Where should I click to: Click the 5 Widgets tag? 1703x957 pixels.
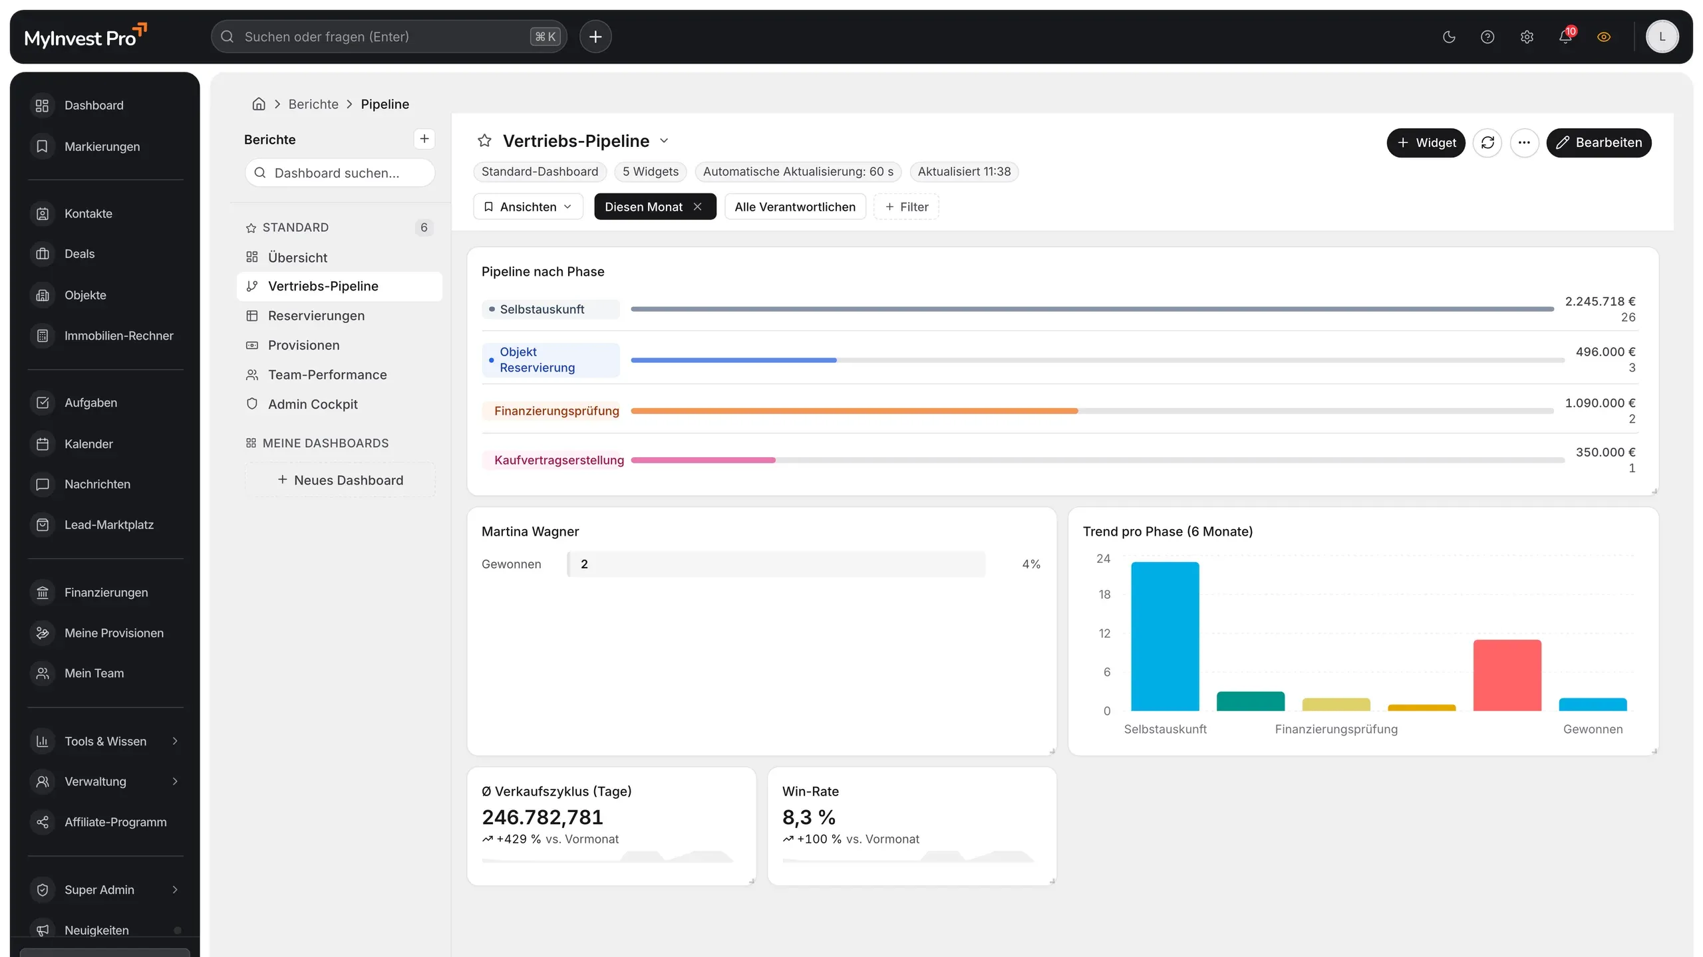pyautogui.click(x=650, y=171)
